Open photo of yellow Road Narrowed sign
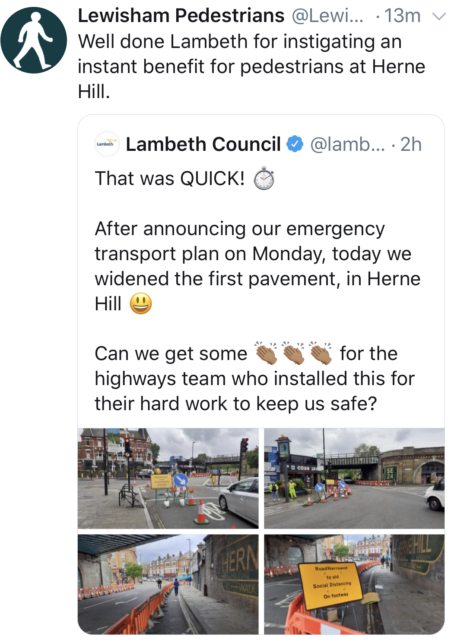451x644 pixels. (x=354, y=584)
